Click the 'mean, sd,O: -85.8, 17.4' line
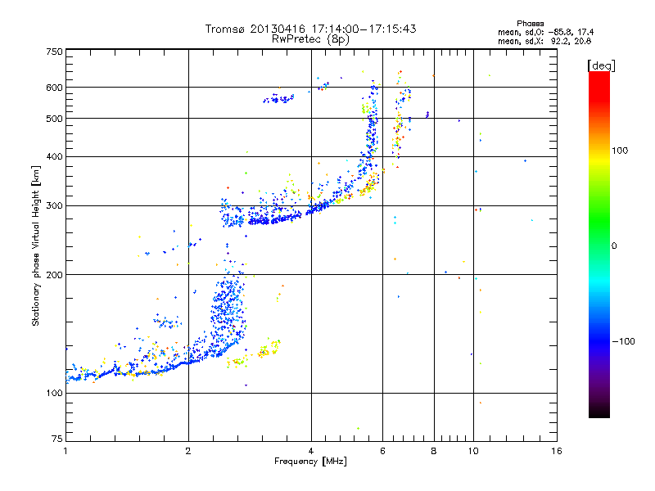655x491 pixels. pos(545,32)
